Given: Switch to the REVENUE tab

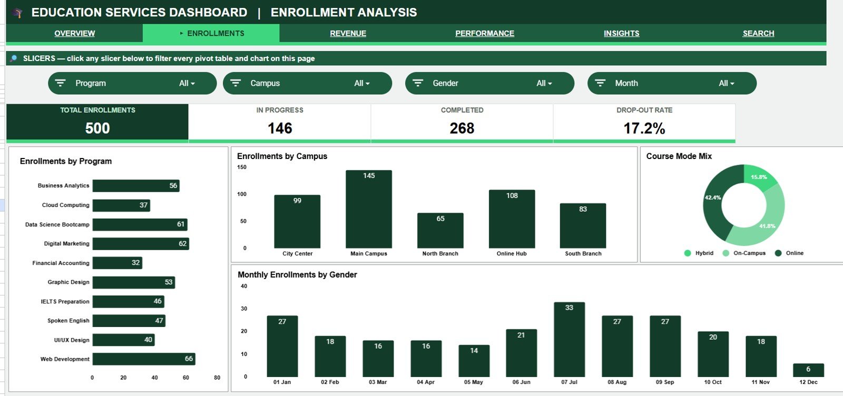Looking at the screenshot, I should coord(348,33).
